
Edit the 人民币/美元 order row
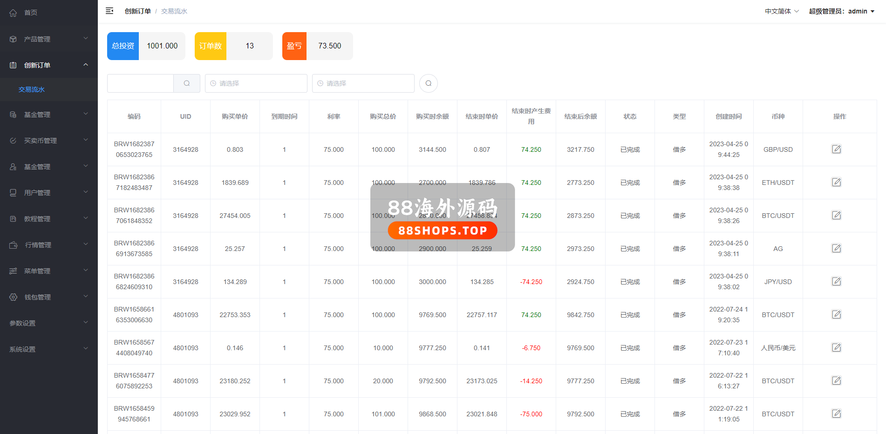836,348
